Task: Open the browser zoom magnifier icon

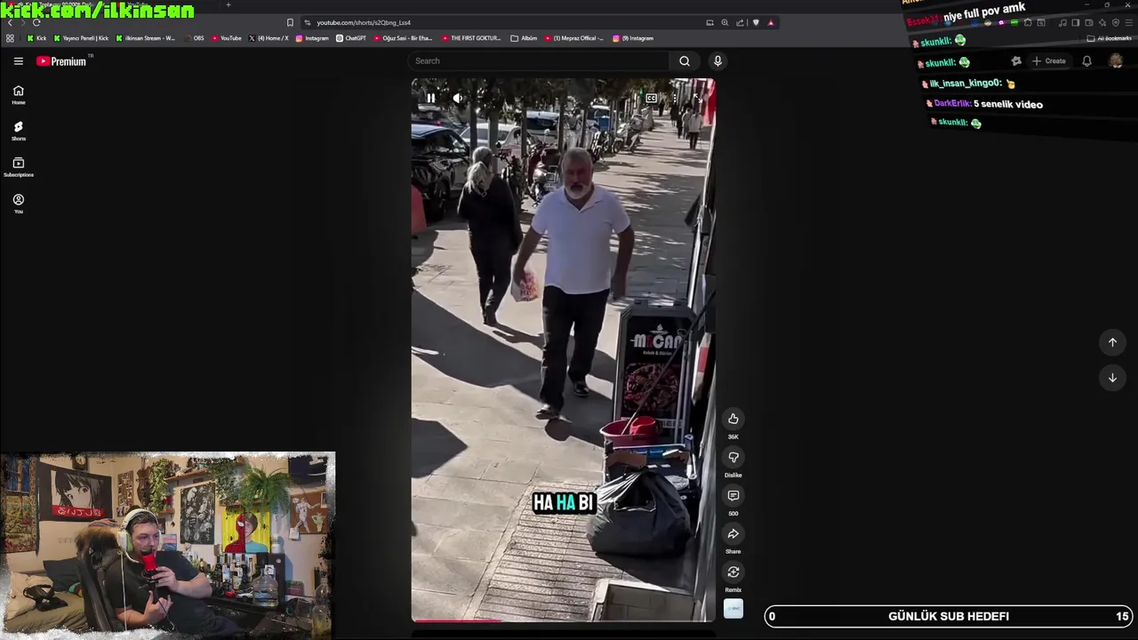Action: (x=725, y=22)
